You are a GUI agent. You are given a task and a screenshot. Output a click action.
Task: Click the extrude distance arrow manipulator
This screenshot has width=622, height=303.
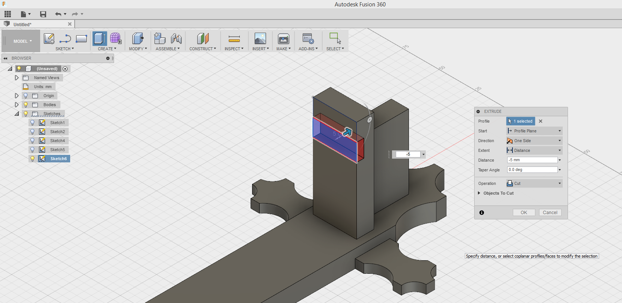point(347,132)
